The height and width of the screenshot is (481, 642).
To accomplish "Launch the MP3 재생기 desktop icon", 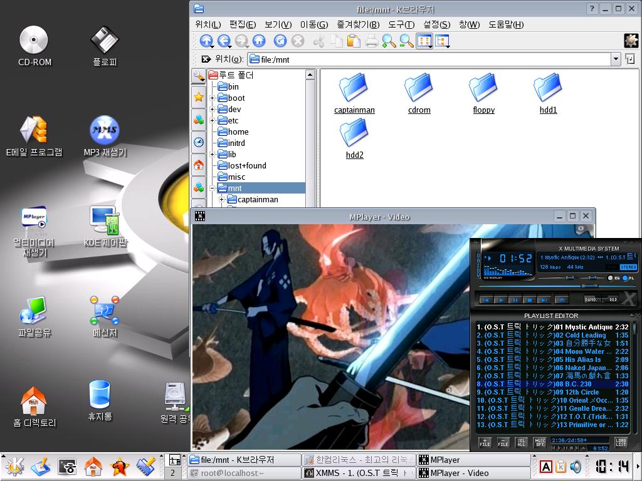I will tap(105, 137).
